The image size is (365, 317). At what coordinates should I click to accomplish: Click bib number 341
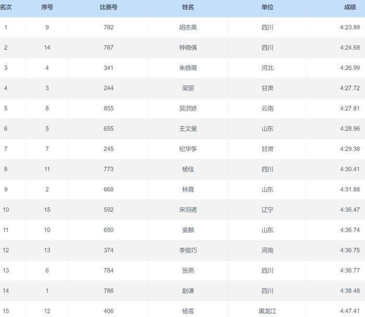108,68
